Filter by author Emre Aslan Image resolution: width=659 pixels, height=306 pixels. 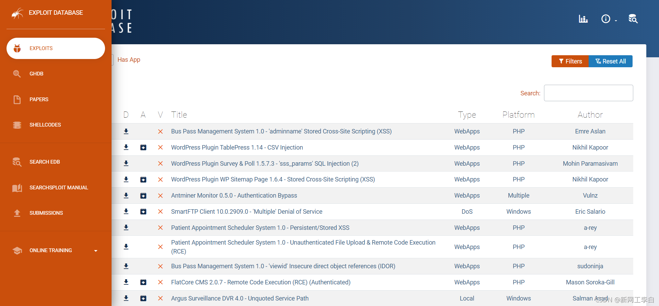pyautogui.click(x=590, y=131)
